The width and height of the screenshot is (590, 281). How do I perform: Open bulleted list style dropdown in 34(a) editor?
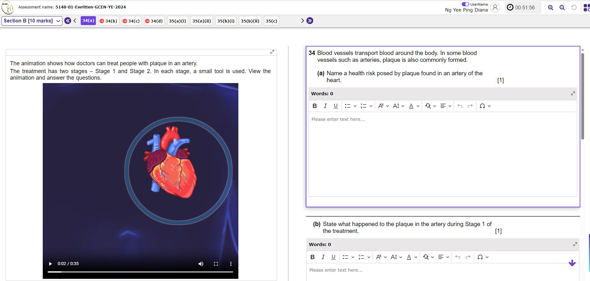click(355, 106)
